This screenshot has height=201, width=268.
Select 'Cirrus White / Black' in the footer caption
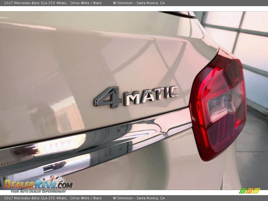tap(86, 198)
